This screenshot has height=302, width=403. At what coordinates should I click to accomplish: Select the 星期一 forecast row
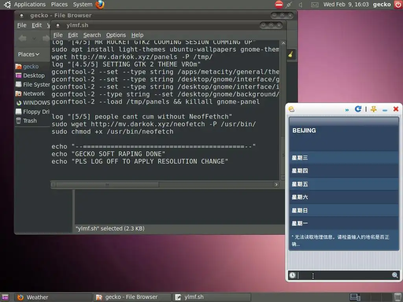coord(344,223)
